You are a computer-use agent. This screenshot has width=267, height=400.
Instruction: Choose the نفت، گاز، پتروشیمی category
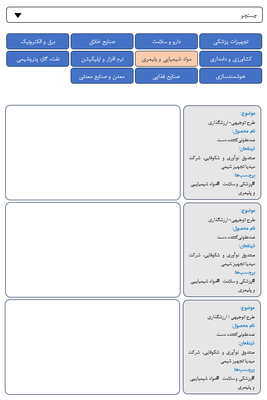(38, 59)
